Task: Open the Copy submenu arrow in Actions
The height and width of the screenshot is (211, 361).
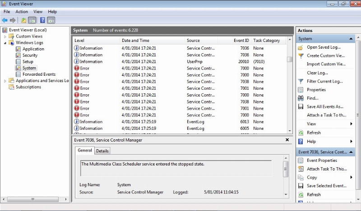Action: pyautogui.click(x=352, y=177)
